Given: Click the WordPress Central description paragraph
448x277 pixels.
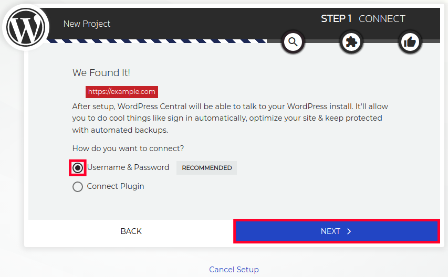Looking at the screenshot, I should point(230,118).
